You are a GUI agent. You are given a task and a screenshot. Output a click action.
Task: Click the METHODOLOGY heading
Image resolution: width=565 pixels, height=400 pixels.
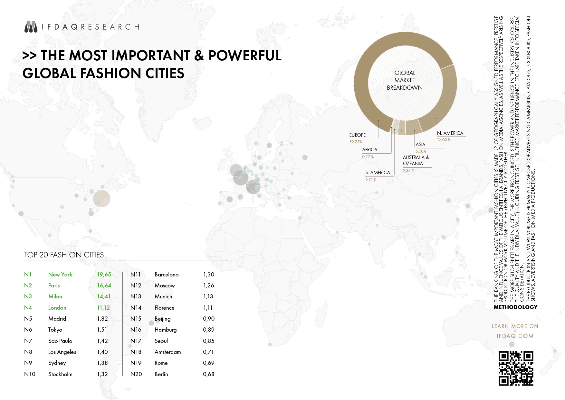(x=515, y=307)
